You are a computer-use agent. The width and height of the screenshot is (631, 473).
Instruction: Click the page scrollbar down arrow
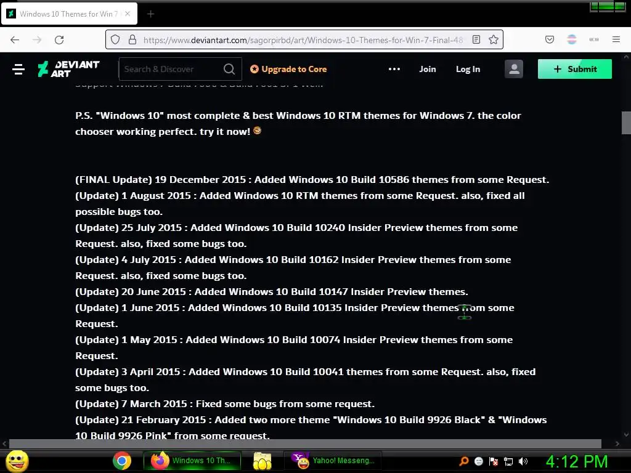(626, 434)
